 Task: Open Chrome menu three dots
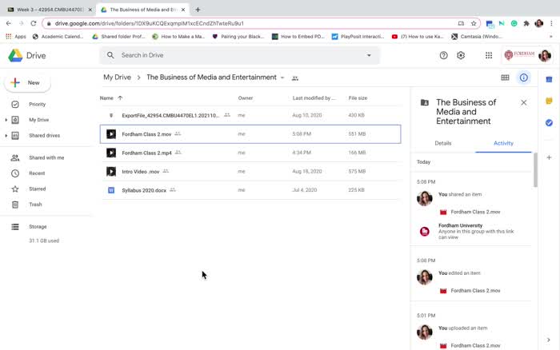pyautogui.click(x=551, y=23)
